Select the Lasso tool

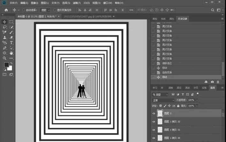[4, 27]
